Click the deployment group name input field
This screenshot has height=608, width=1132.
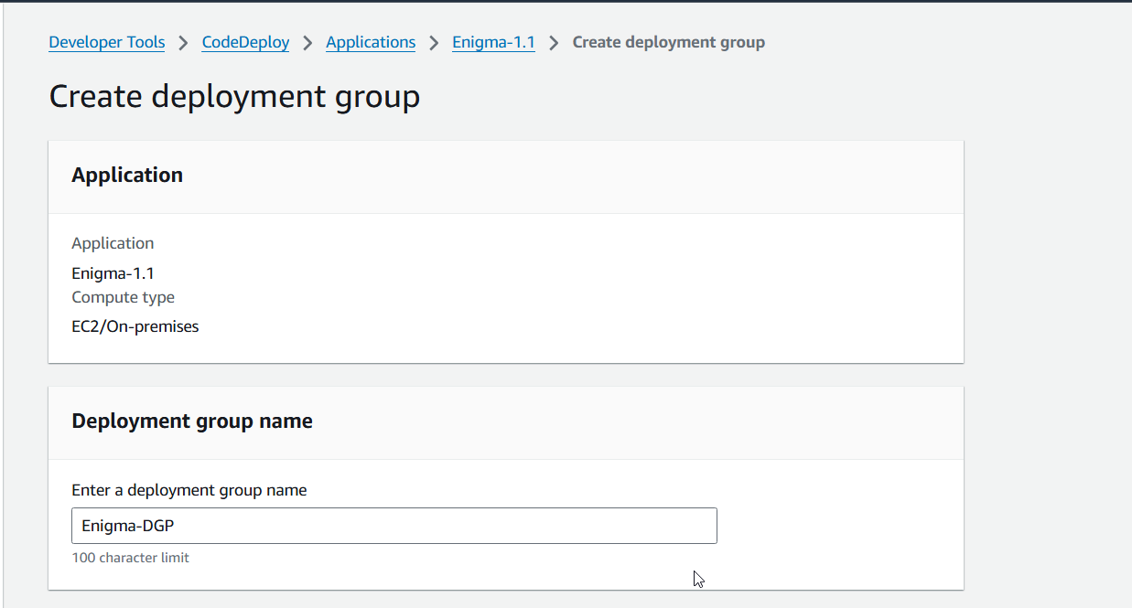coord(394,526)
